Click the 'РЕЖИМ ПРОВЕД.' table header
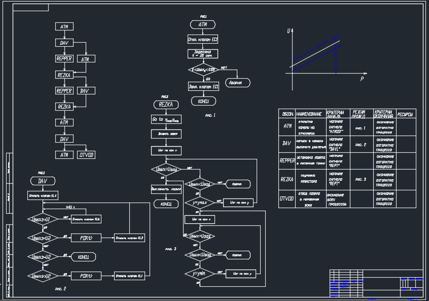429x301 pixels. [362, 114]
